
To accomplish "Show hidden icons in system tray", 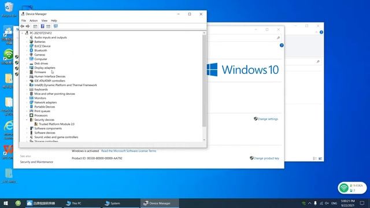I will (x=310, y=203).
